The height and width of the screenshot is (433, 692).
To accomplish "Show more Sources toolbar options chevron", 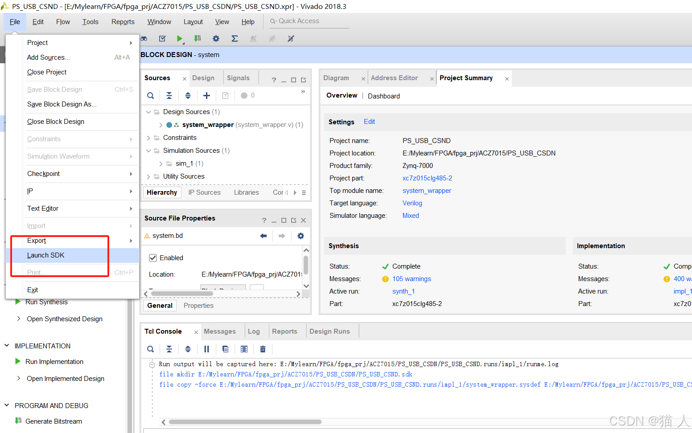I will point(303,91).
